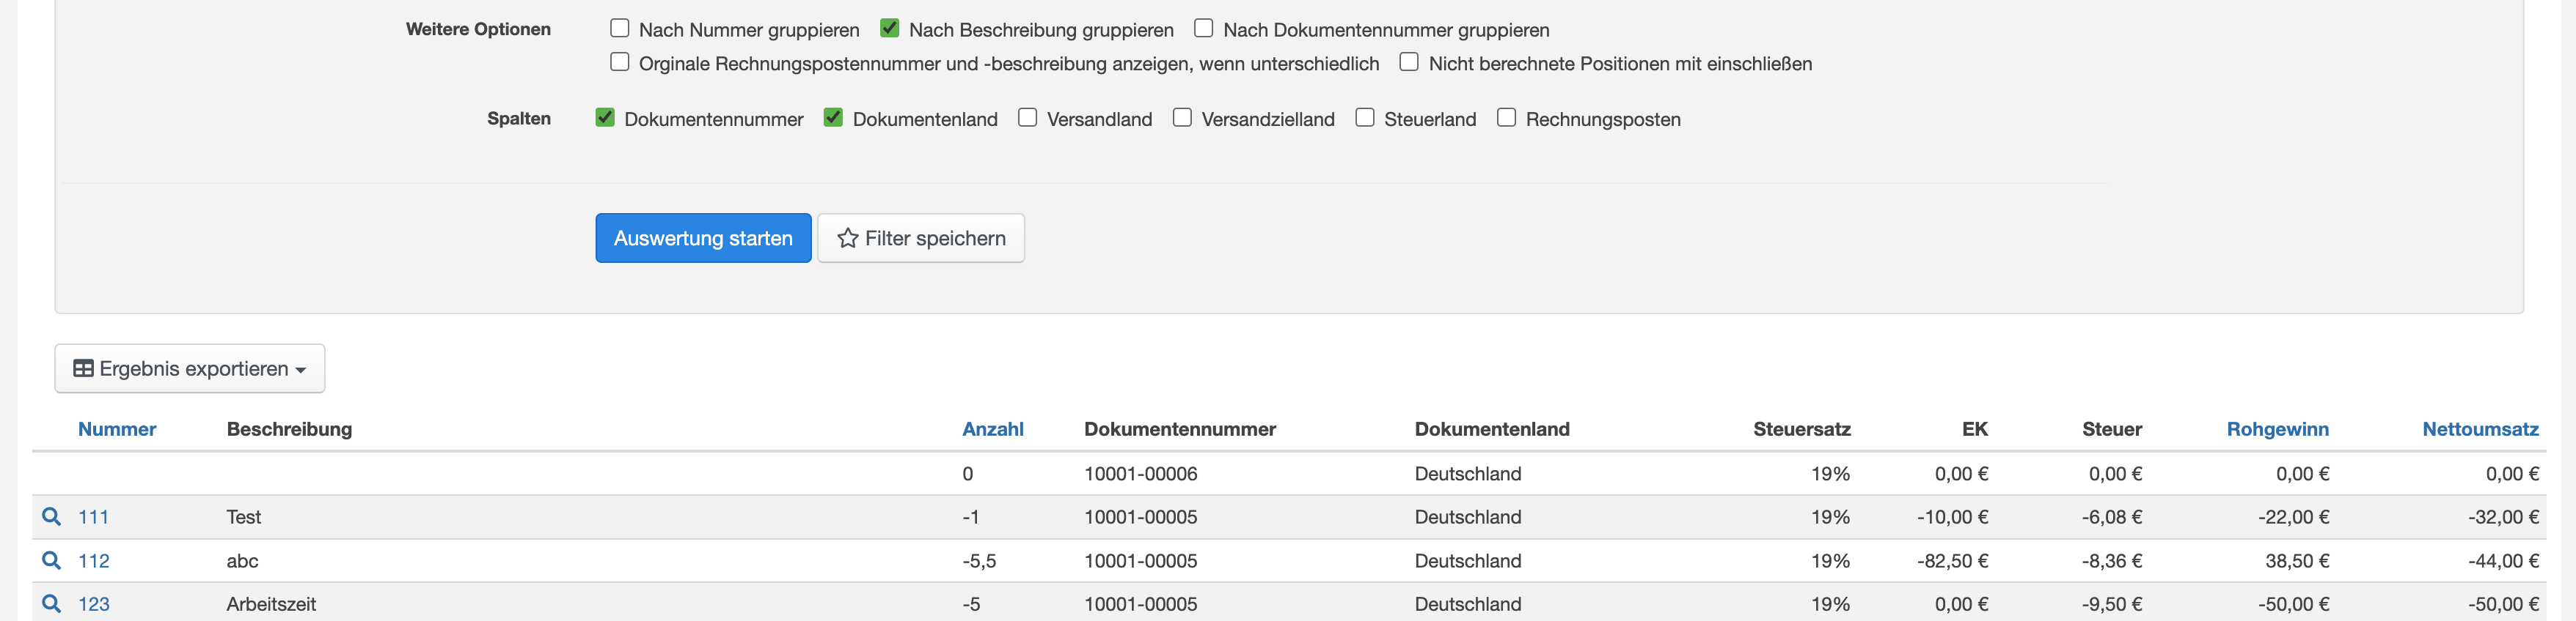This screenshot has width=2576, height=621.
Task: Click 'Filter speichern' button
Action: (921, 237)
